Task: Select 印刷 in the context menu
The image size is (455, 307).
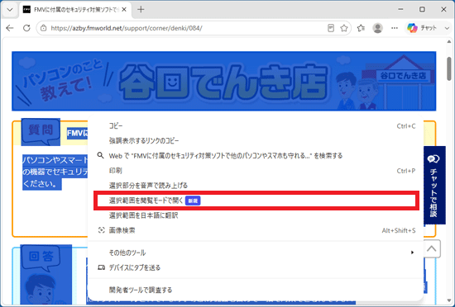Action: point(256,171)
